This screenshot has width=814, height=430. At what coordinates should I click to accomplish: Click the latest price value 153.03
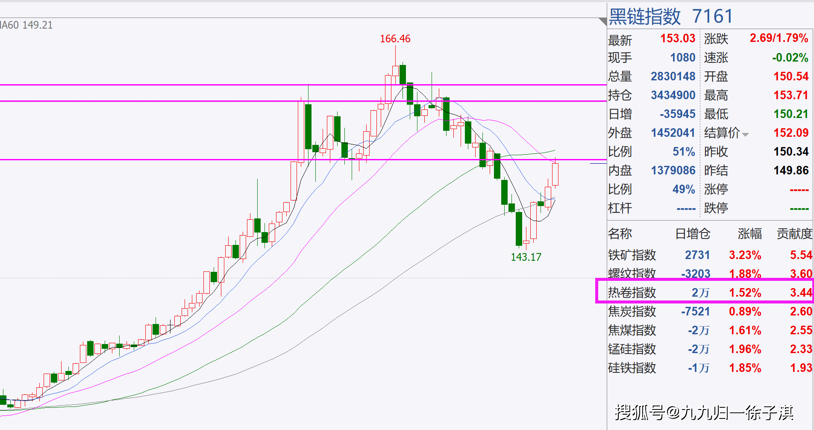pyautogui.click(x=678, y=38)
